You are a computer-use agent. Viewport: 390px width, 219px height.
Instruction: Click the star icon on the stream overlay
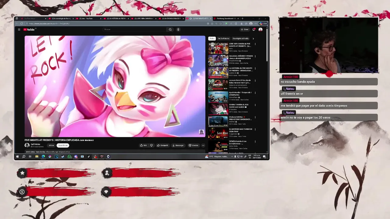pos(22,173)
